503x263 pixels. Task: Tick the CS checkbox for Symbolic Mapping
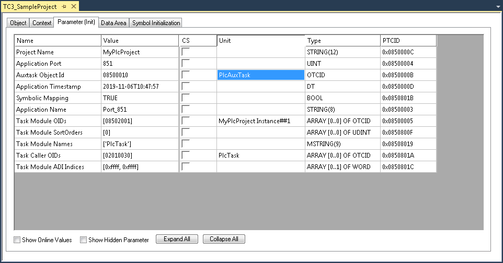pos(186,98)
